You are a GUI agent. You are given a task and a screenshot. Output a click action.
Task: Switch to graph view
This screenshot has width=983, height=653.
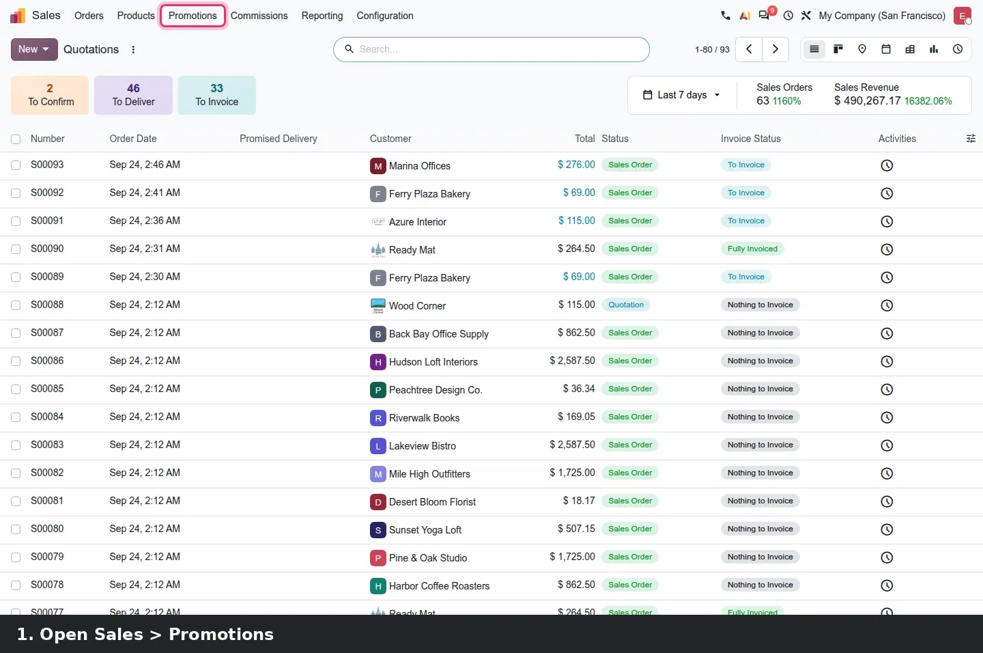pyautogui.click(x=934, y=49)
